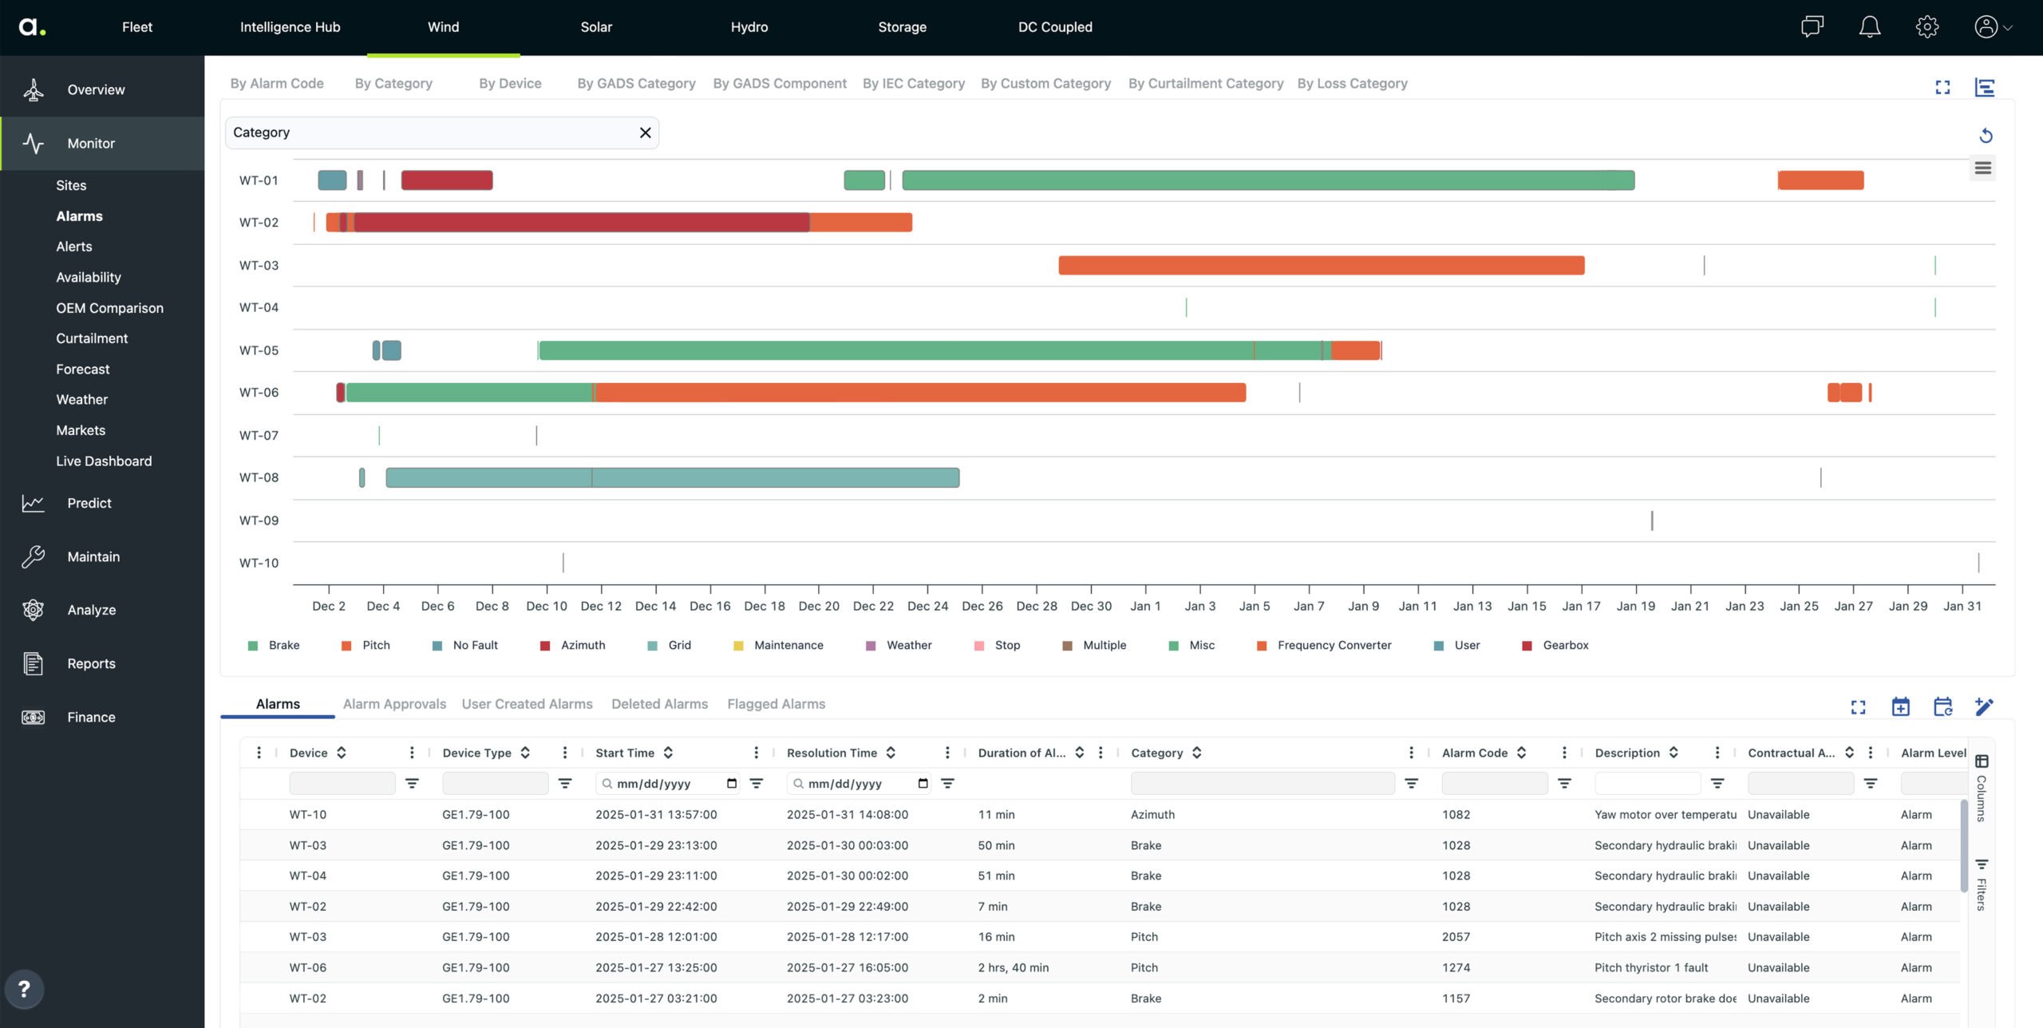
Task: Expand the Gantt chart to fullscreen
Action: pyautogui.click(x=1942, y=87)
